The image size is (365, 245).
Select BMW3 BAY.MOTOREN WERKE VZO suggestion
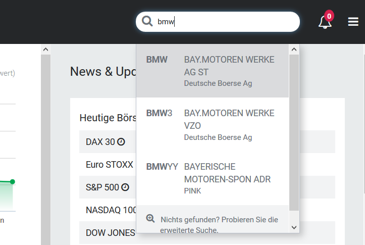pyautogui.click(x=213, y=125)
